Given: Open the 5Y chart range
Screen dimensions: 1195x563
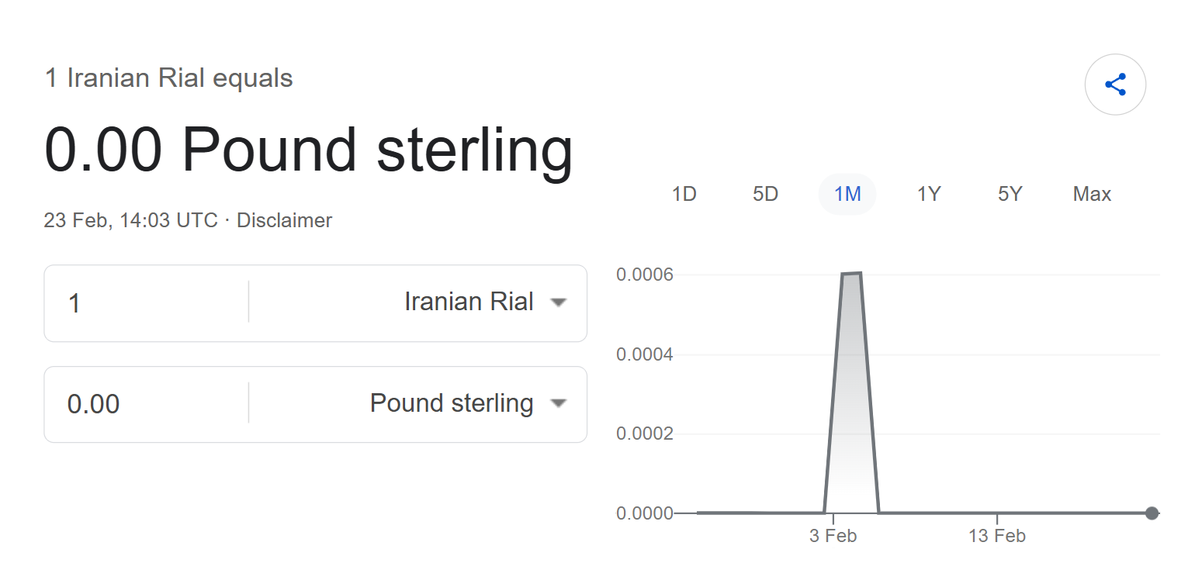Looking at the screenshot, I should coord(1010,194).
